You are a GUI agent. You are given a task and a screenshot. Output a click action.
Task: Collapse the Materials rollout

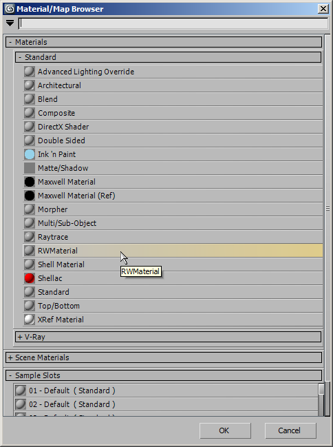pyautogui.click(x=164, y=42)
